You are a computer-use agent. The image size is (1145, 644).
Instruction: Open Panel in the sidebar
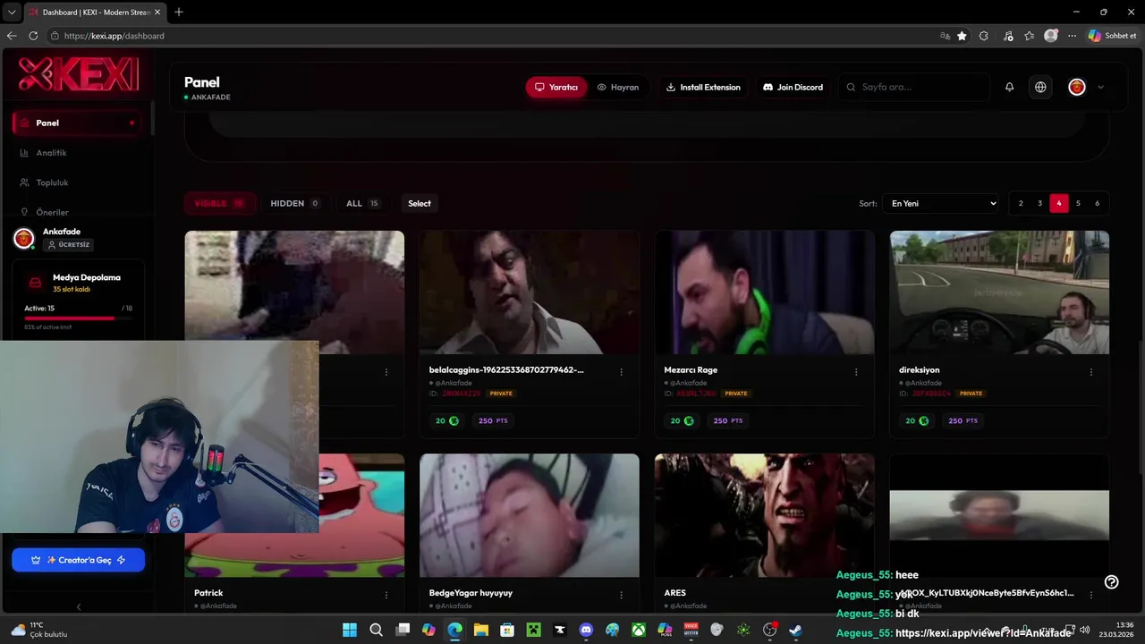click(x=77, y=123)
